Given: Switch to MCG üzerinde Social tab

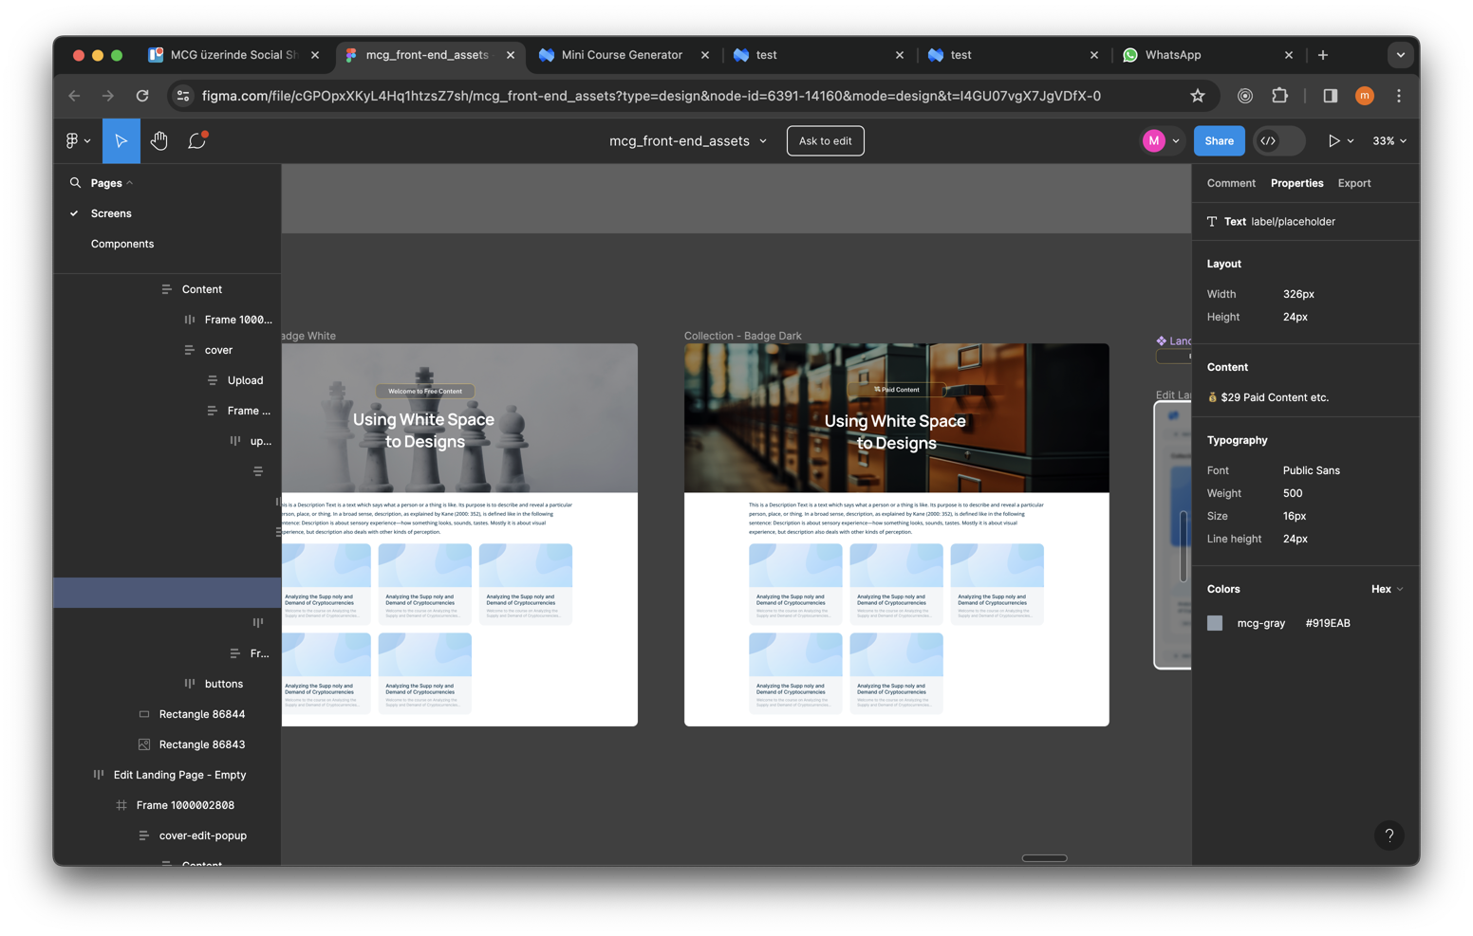Looking at the screenshot, I should (x=235, y=55).
